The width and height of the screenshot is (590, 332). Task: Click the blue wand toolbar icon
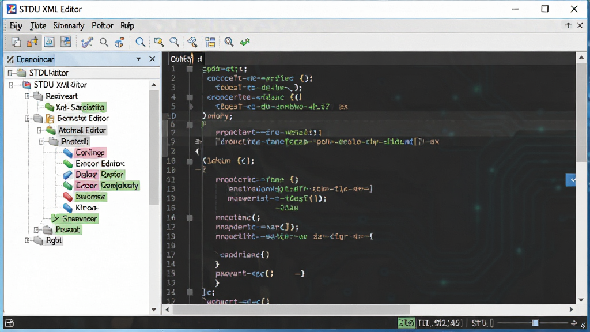(87, 42)
